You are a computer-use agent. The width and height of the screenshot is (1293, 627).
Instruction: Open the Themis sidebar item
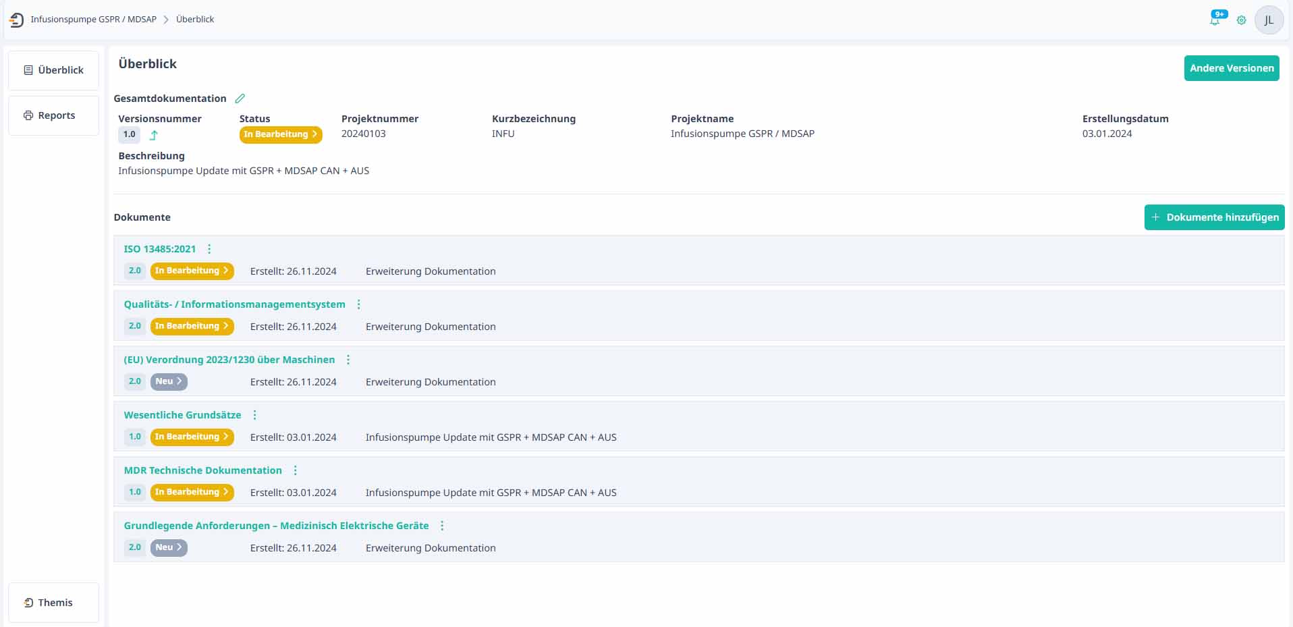[x=53, y=603]
